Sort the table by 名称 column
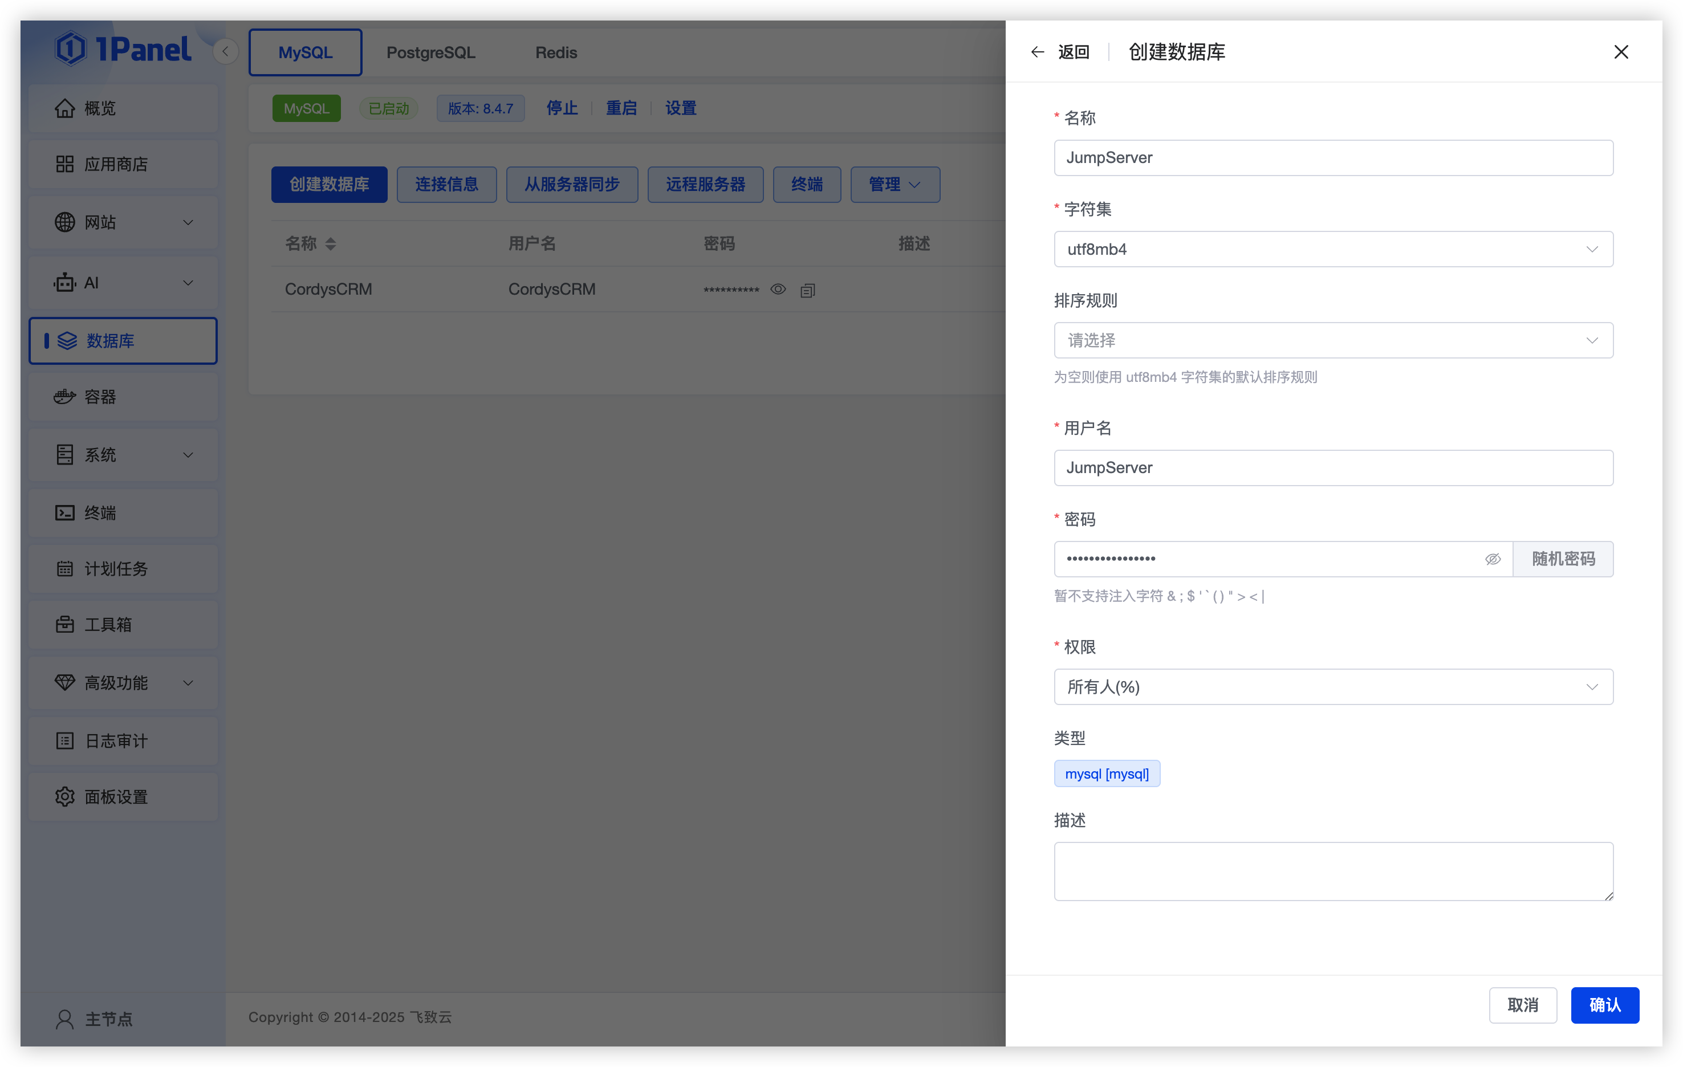This screenshot has width=1683, height=1067. (x=310, y=243)
